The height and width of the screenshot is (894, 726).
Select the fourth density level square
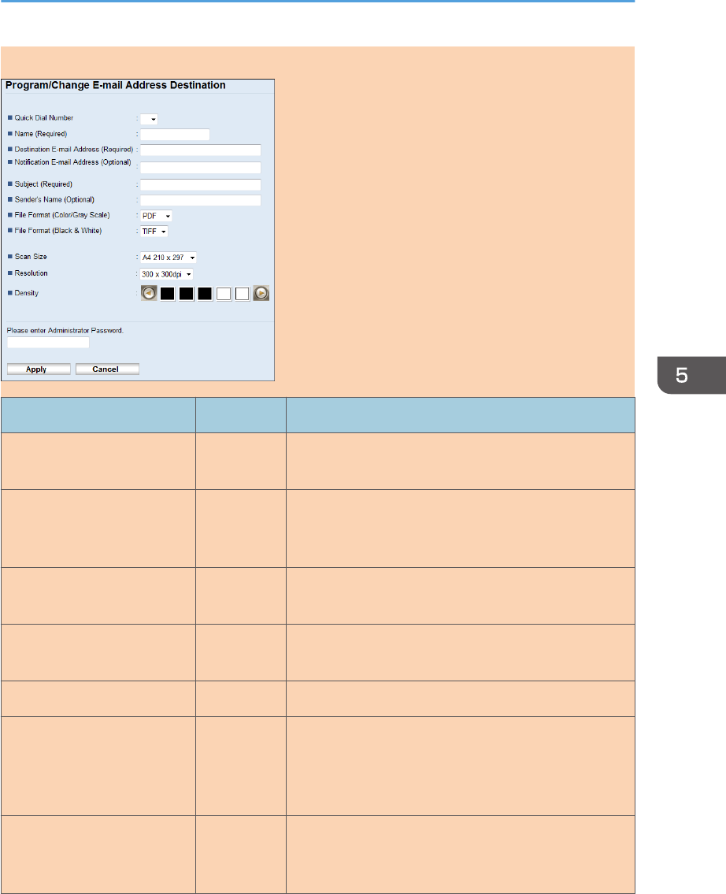click(224, 294)
